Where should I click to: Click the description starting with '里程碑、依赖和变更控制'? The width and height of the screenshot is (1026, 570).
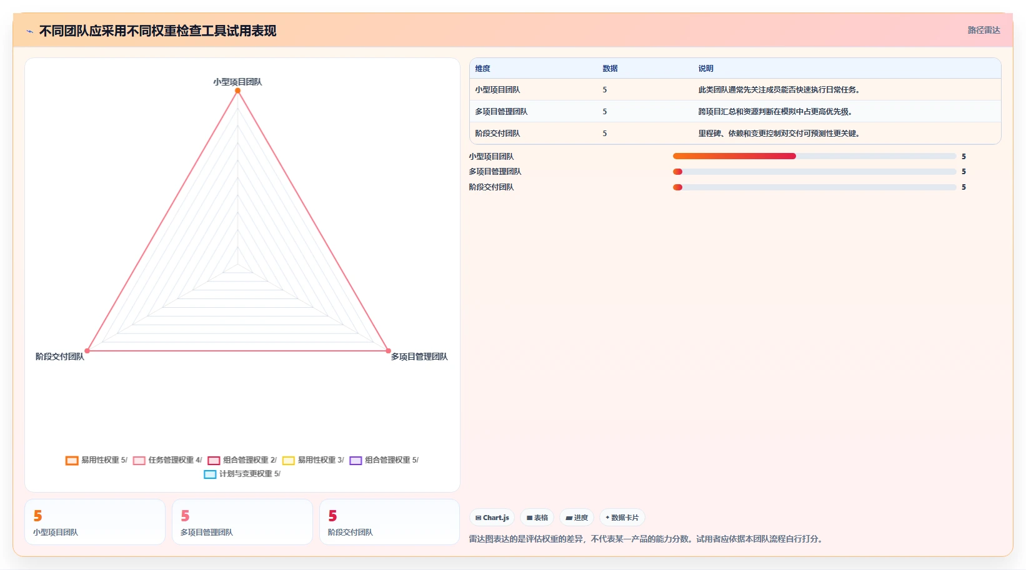coord(780,134)
